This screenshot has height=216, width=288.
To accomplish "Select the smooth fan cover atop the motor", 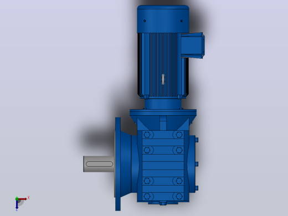I will 163,19.
